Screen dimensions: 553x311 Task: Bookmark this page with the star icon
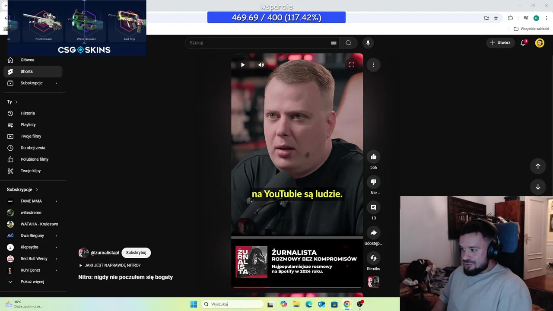(x=496, y=18)
